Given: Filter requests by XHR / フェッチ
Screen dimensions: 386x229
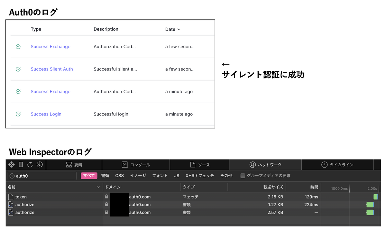Looking at the screenshot, I should (x=200, y=176).
